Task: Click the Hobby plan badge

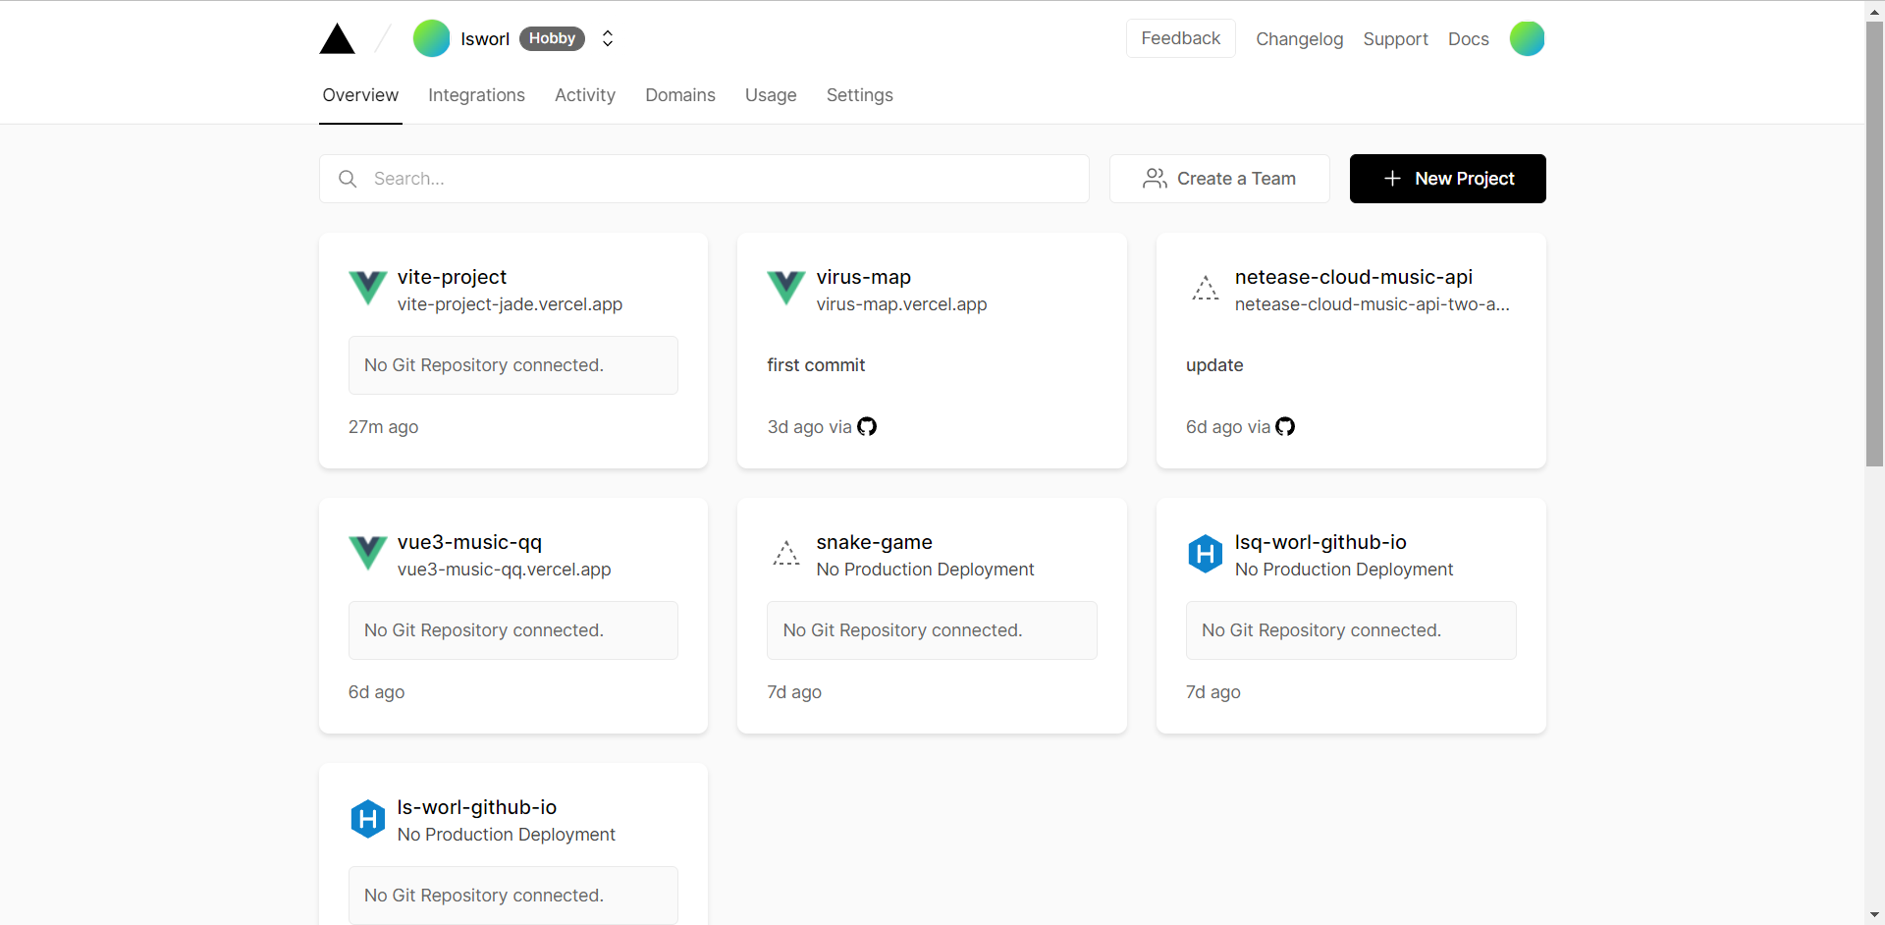Action: pos(552,38)
